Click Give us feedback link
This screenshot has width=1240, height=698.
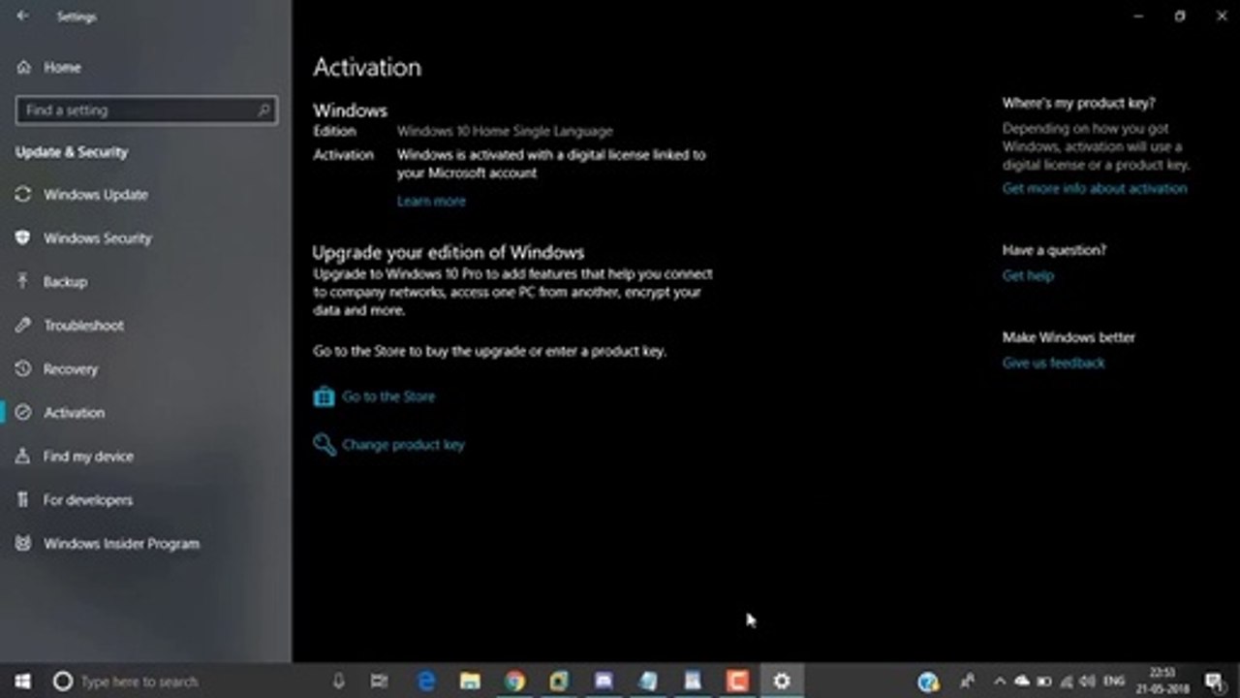pyautogui.click(x=1053, y=364)
